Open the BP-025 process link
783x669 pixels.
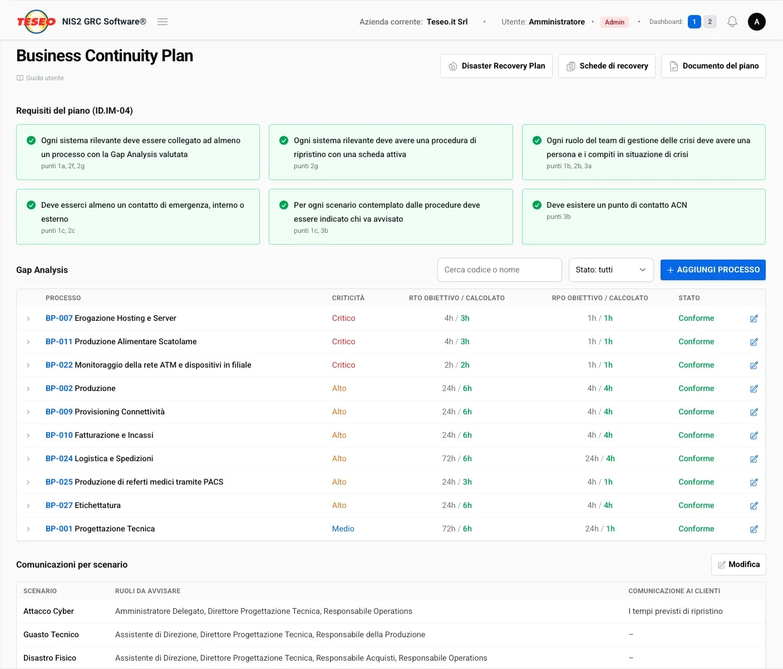click(x=59, y=482)
